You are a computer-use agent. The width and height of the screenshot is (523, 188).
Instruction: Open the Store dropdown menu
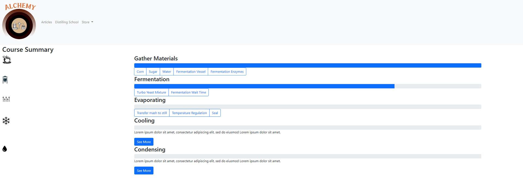tap(87, 22)
